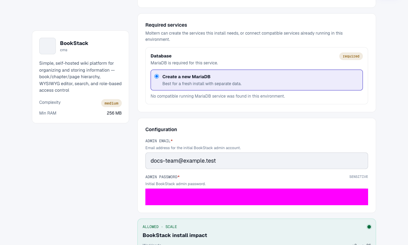
Task: Click the Required services heading
Action: coord(166,25)
